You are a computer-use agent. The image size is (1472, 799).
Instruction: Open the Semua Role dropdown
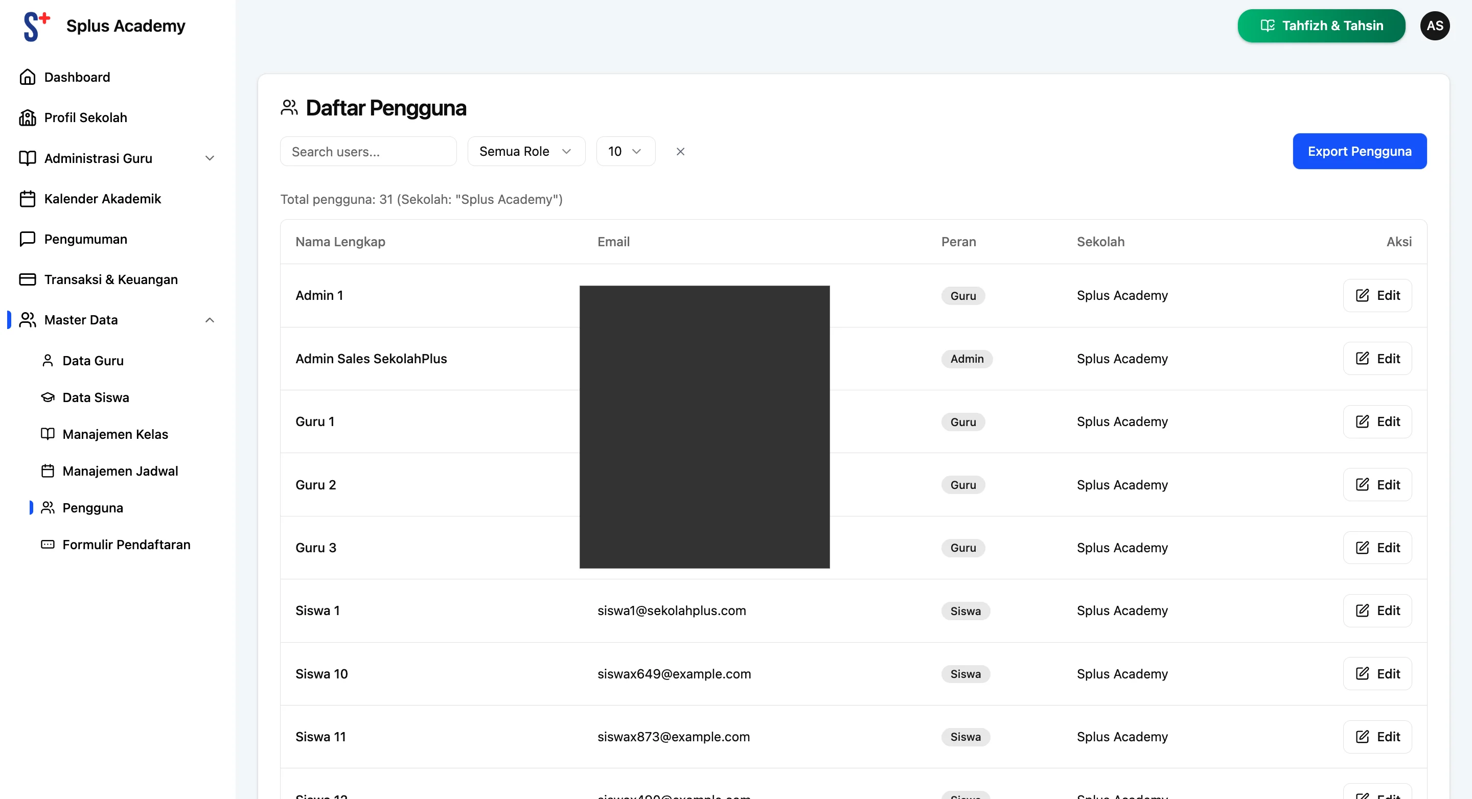tap(525, 151)
